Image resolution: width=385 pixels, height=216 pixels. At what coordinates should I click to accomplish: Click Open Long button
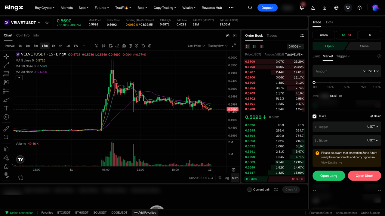tap(329, 176)
